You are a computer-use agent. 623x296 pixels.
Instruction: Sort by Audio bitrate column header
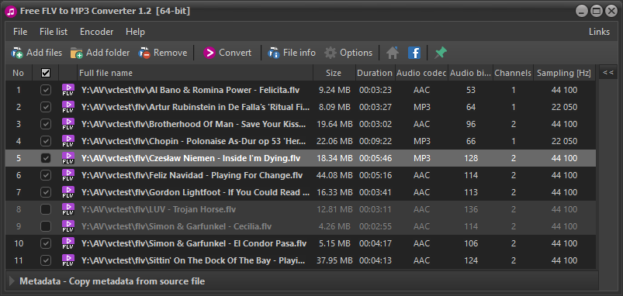coord(470,73)
